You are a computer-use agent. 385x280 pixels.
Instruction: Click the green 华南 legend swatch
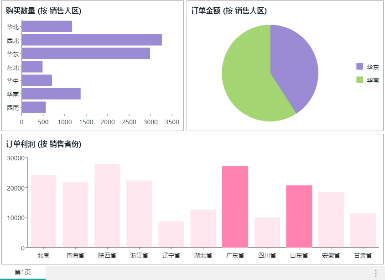[360, 80]
